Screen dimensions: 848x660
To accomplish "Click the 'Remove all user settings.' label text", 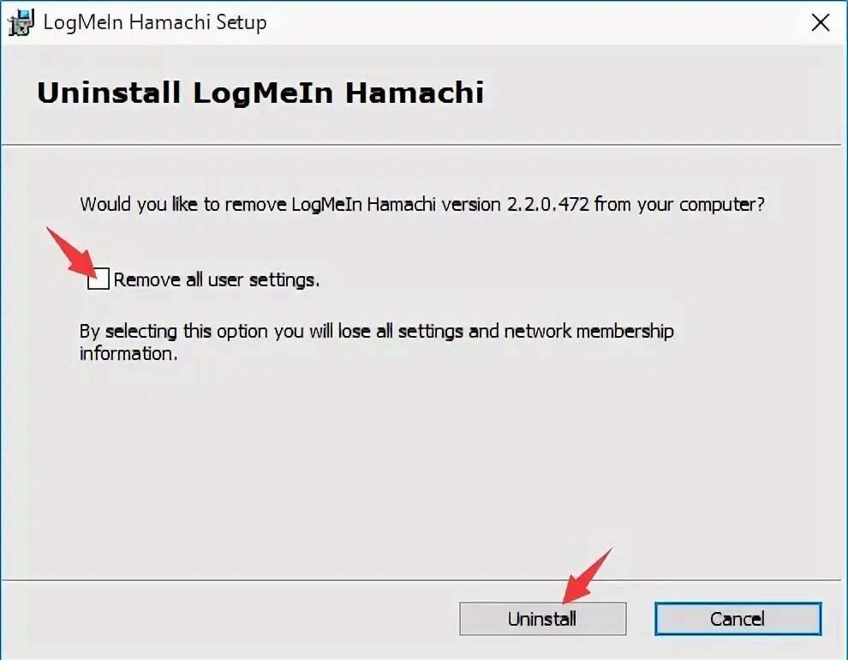I will click(217, 279).
